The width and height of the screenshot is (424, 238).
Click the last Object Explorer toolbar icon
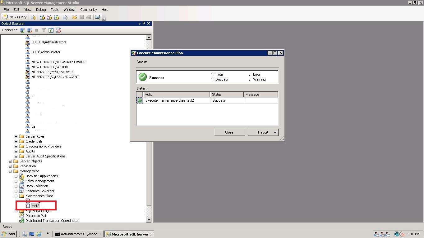pos(58,30)
